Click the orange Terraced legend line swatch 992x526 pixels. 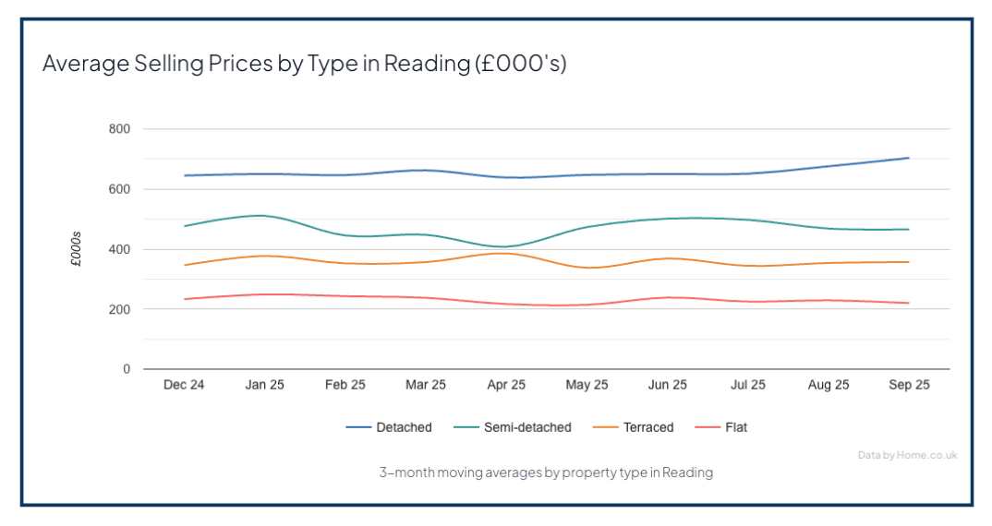(605, 427)
